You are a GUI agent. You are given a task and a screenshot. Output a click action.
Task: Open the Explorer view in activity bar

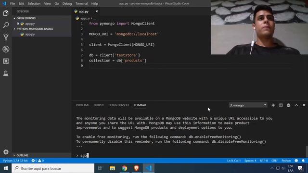click(x=6, y=13)
